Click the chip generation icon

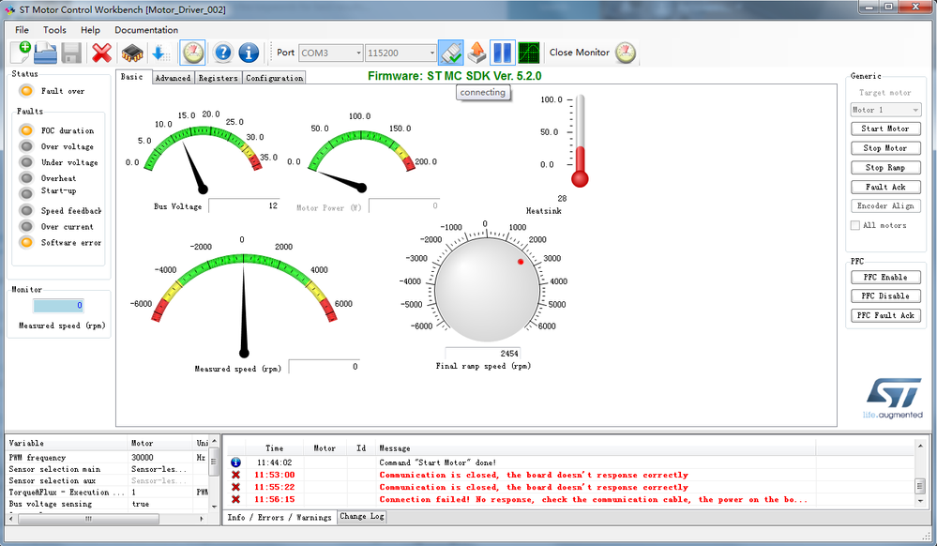click(132, 53)
